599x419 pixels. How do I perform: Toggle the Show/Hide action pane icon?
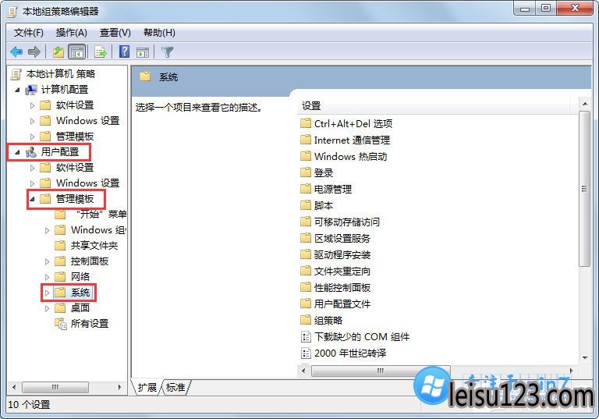143,52
